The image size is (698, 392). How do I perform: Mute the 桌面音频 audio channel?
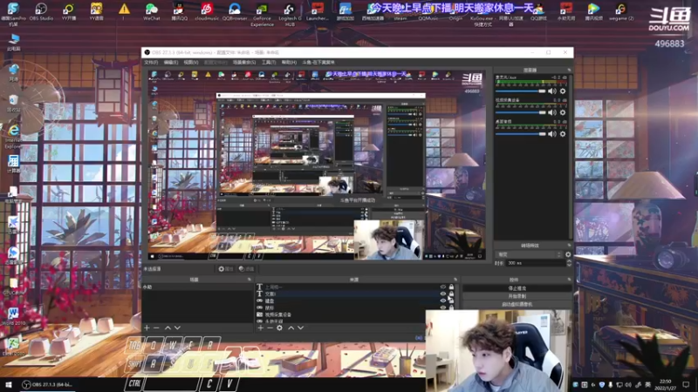(x=552, y=134)
